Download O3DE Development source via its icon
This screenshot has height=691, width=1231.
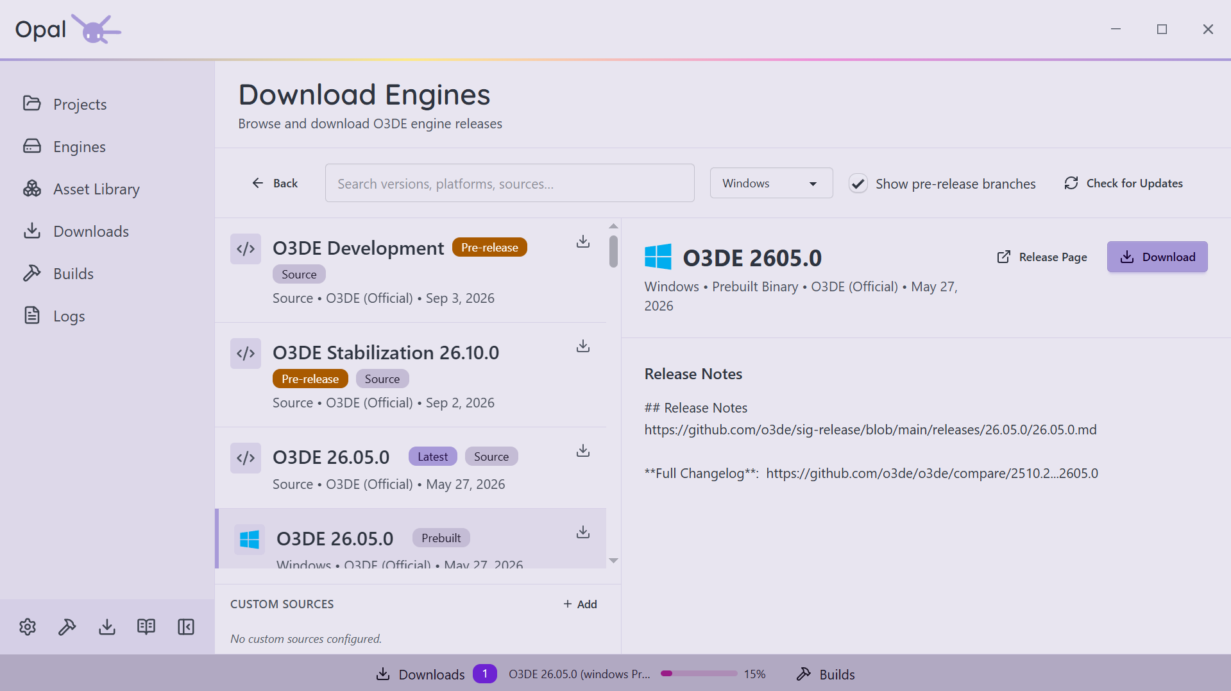pyautogui.click(x=583, y=241)
